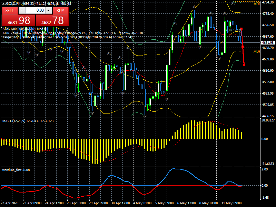Image resolution: width=276 pixels, height=207 pixels.
Task: Click the 5 May 09:00 time label
Action: (165, 203)
